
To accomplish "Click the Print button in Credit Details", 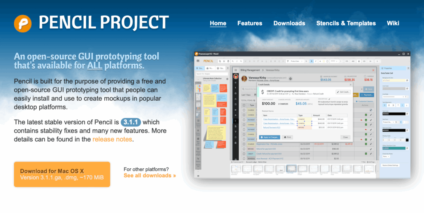I will tap(288, 138).
